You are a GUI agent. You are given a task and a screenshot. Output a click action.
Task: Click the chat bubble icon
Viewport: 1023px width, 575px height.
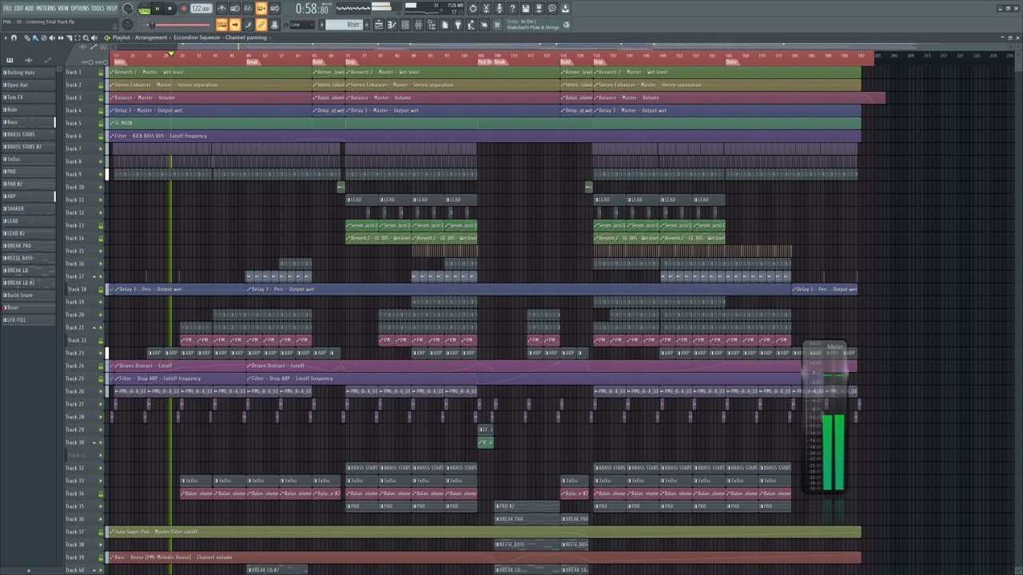point(552,8)
